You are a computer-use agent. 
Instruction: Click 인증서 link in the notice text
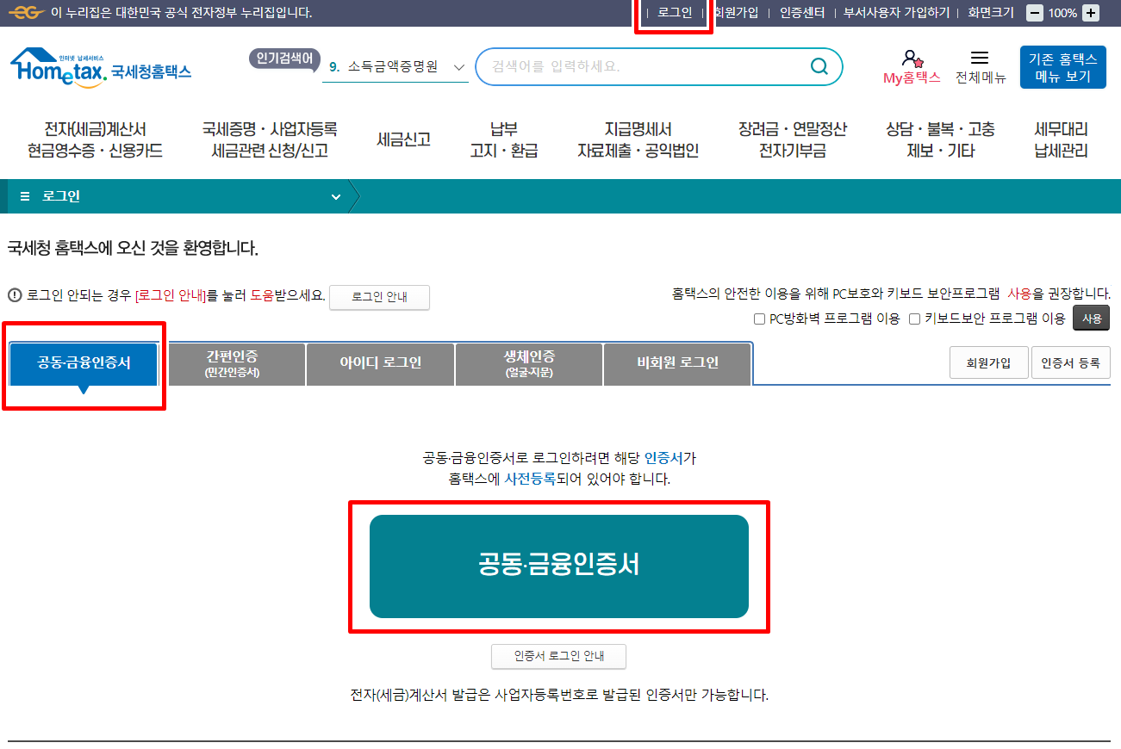(663, 458)
